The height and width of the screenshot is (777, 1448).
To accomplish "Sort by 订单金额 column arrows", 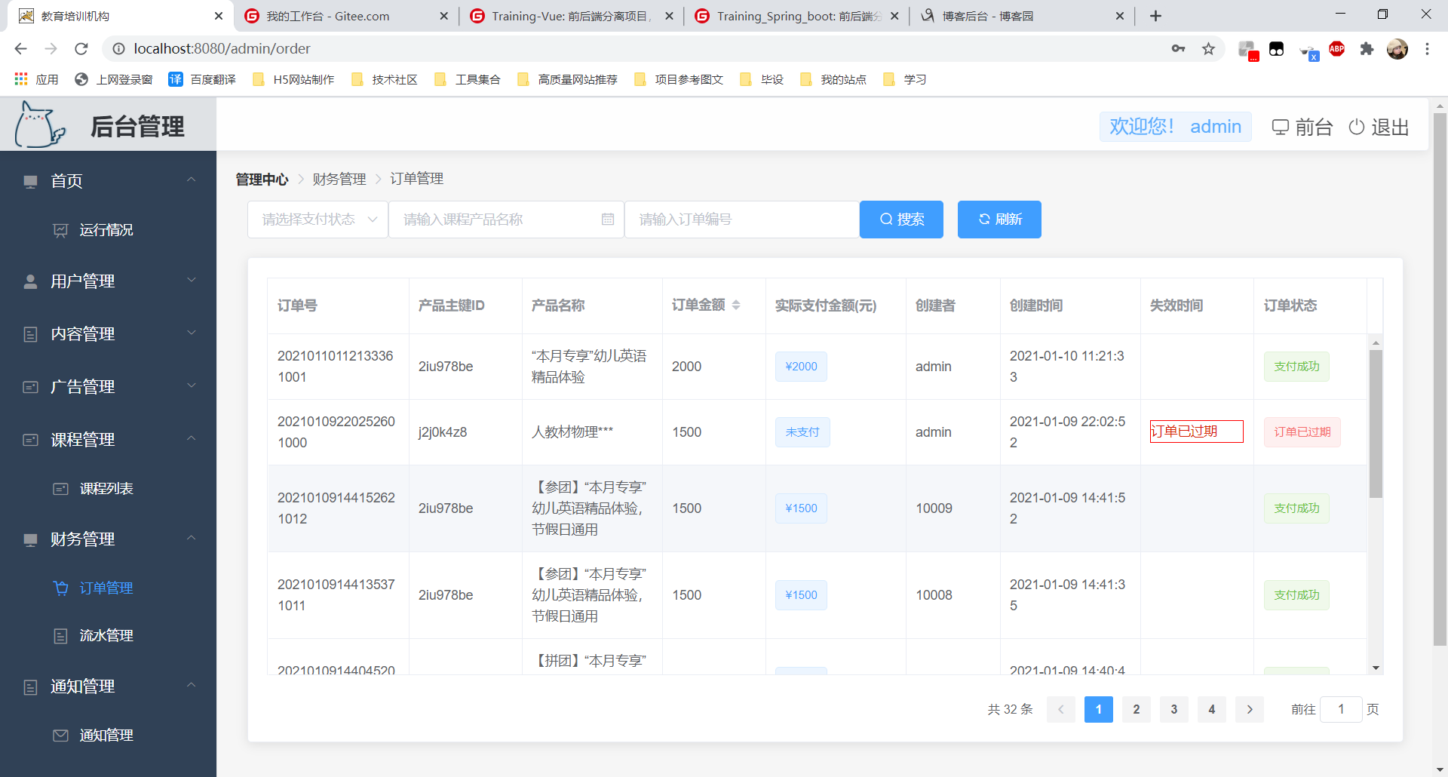I will pos(736,305).
